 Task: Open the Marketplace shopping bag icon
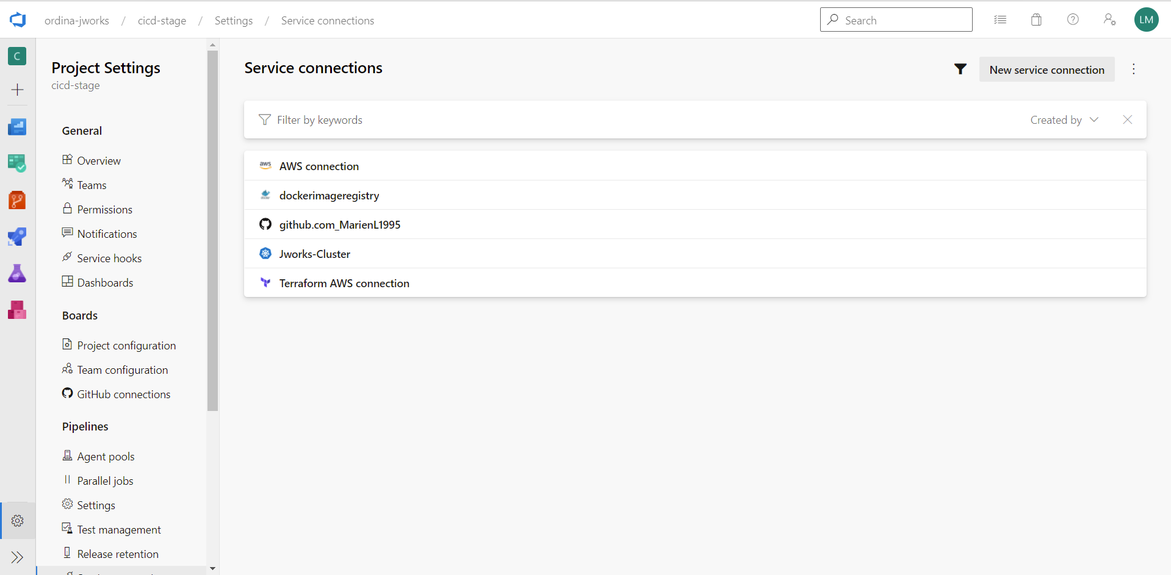point(1036,20)
